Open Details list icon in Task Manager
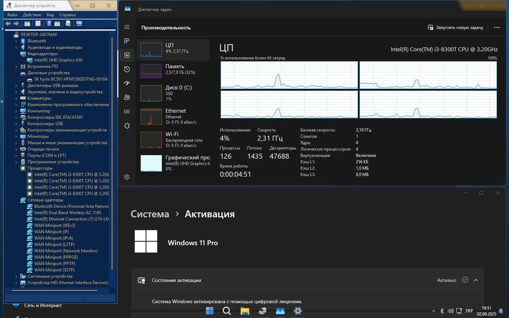The width and height of the screenshot is (509, 318). [x=127, y=111]
